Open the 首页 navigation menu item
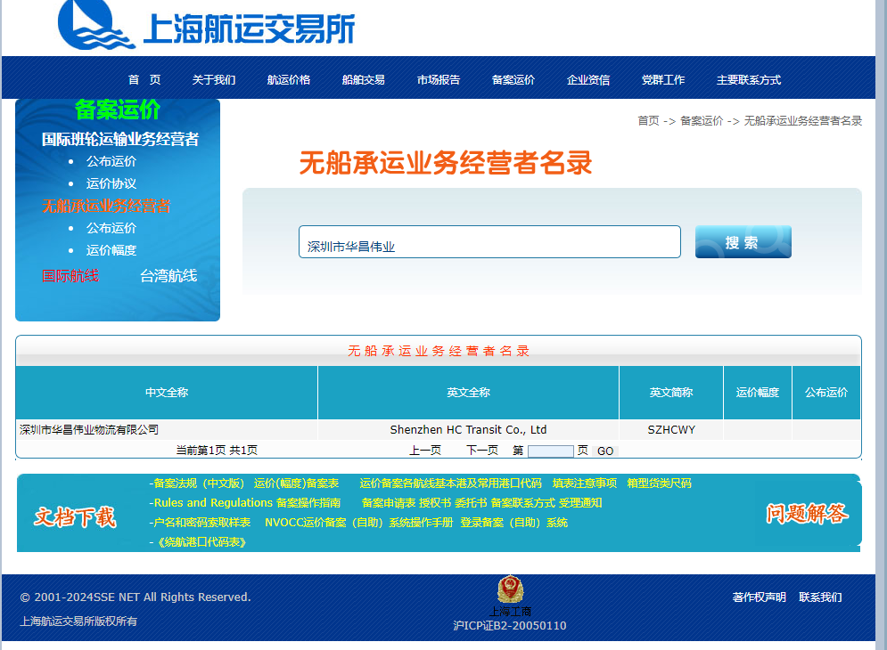This screenshot has width=887, height=650. [x=144, y=80]
